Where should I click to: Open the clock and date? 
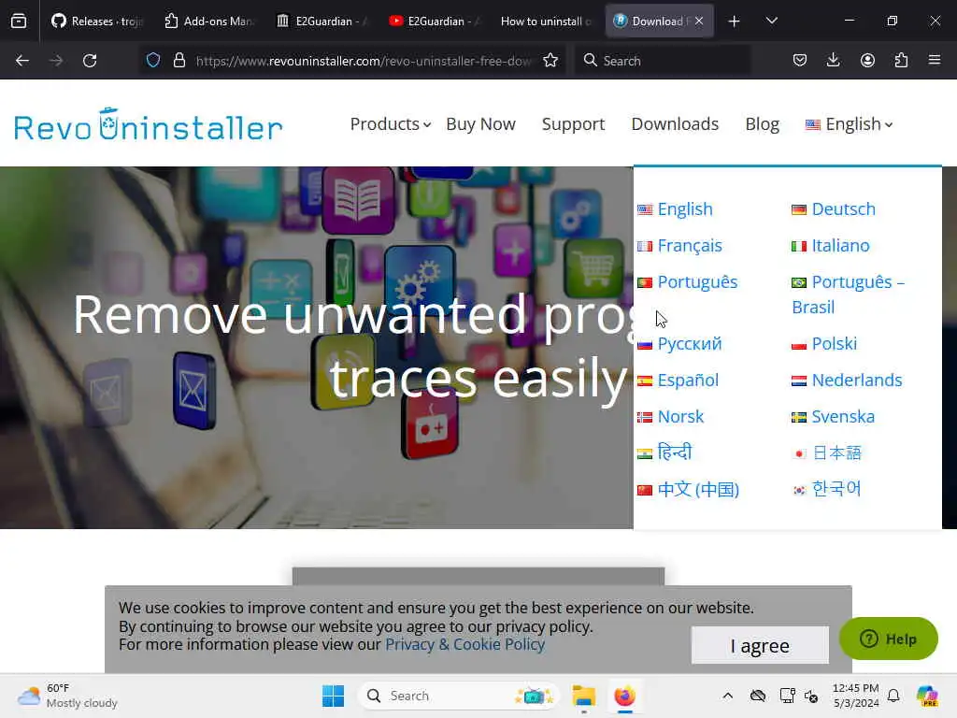(856, 696)
